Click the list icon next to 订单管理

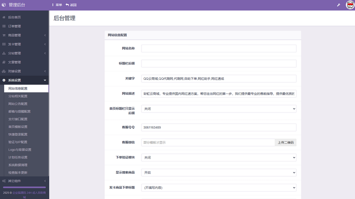tap(4, 26)
